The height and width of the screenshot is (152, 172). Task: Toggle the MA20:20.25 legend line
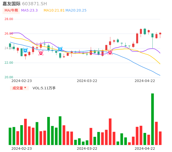pyautogui.click(x=76, y=10)
